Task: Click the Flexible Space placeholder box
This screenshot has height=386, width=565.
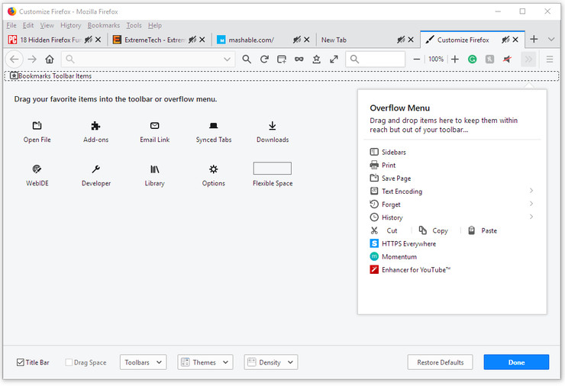Action: pos(273,169)
